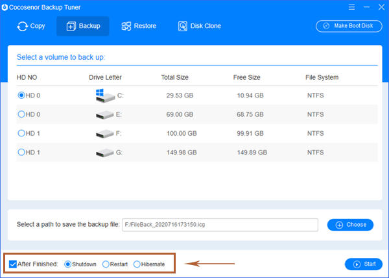This screenshot has width=389, height=278.
Task: Click the Free Size column header
Action: pos(246,77)
